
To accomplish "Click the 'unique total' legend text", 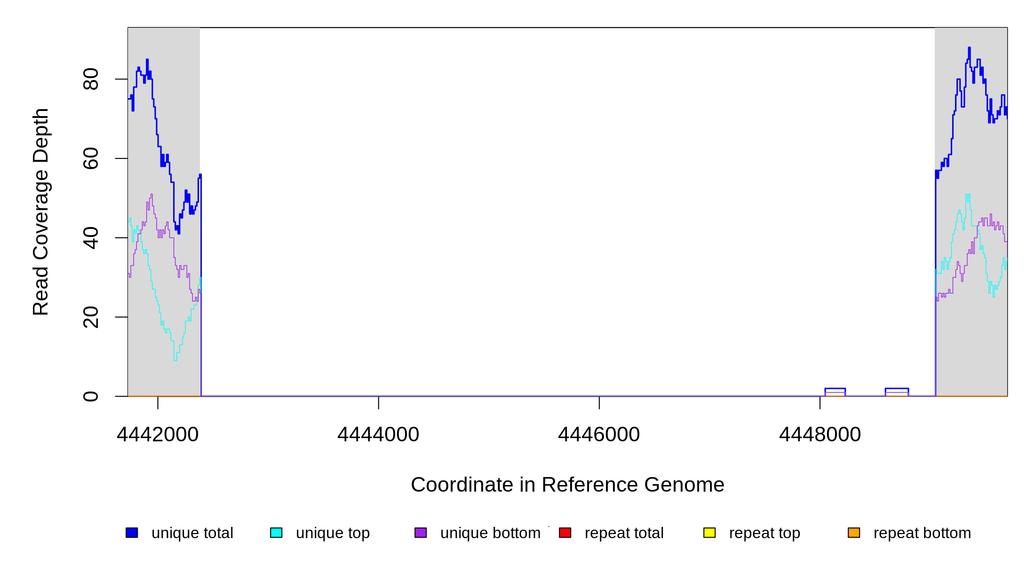I will 192,533.
